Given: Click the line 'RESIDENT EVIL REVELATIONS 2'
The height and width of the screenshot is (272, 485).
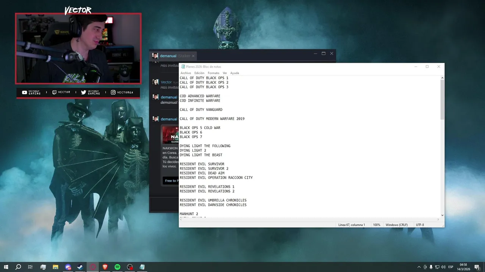Looking at the screenshot, I should click(207, 191).
